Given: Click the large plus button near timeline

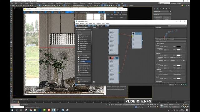Looking at the screenshot, I should 161,105.
